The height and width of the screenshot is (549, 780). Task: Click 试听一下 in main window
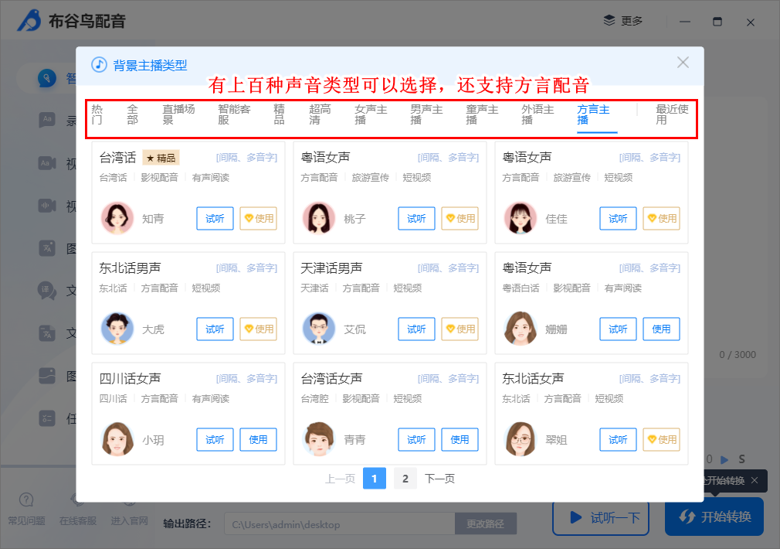click(601, 518)
